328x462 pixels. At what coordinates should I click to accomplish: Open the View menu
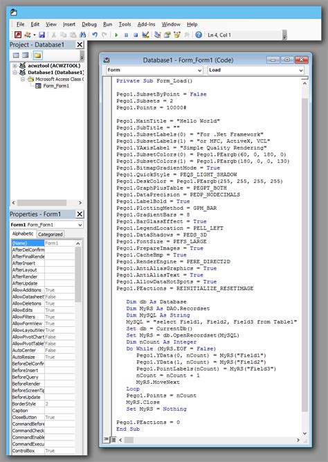51,24
